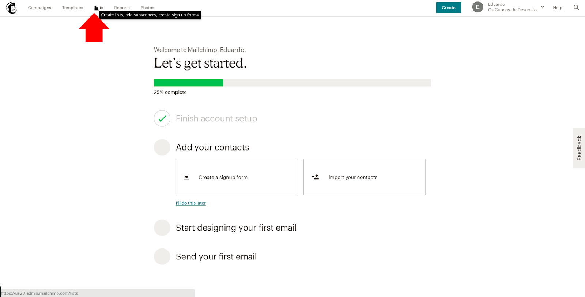Viewport: 585px width, 297px height.
Task: Click the round E account avatar
Action: 478,7
